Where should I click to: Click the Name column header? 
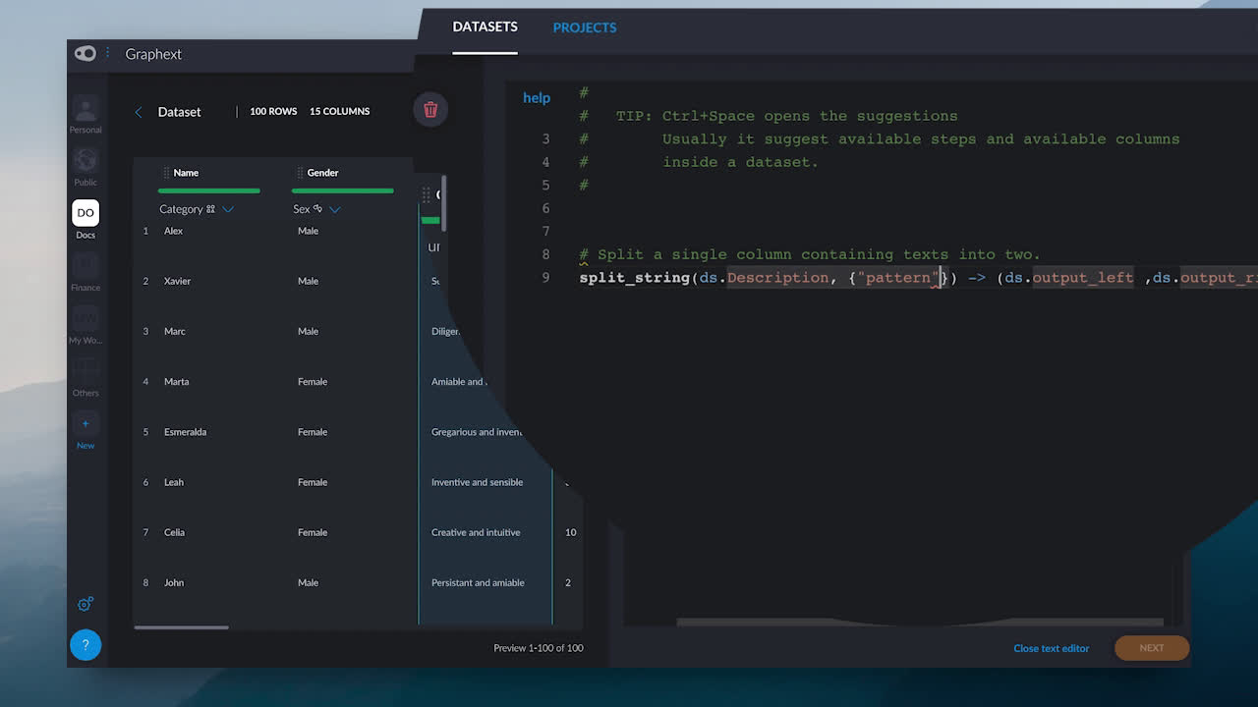[186, 173]
